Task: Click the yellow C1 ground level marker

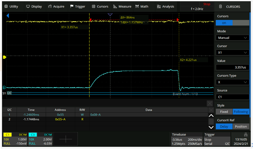Action: (4, 57)
